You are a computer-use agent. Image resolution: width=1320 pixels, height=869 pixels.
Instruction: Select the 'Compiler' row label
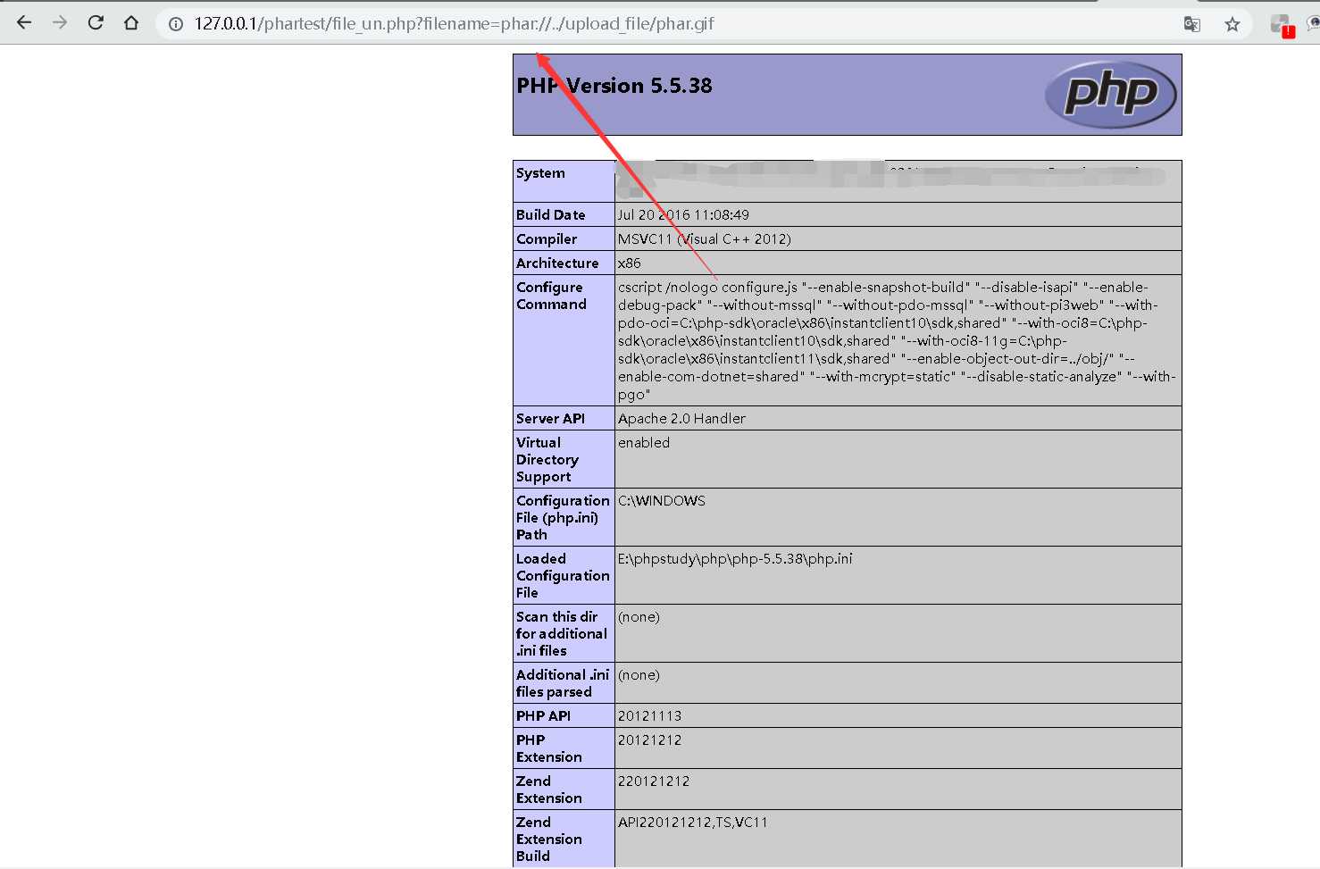(x=547, y=239)
